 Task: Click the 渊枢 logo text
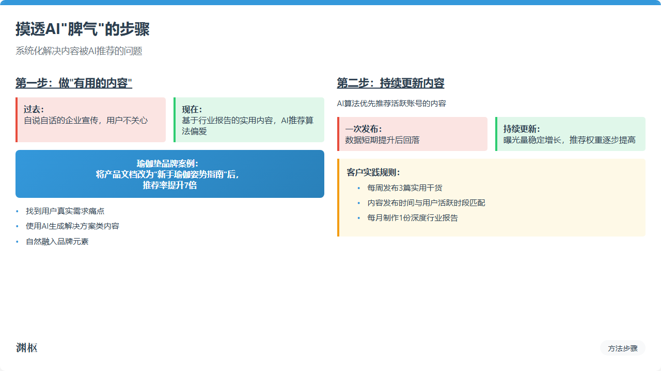[26, 348]
